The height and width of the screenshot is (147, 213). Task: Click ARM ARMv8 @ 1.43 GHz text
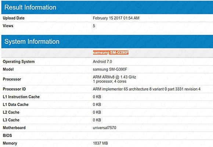(114, 77)
